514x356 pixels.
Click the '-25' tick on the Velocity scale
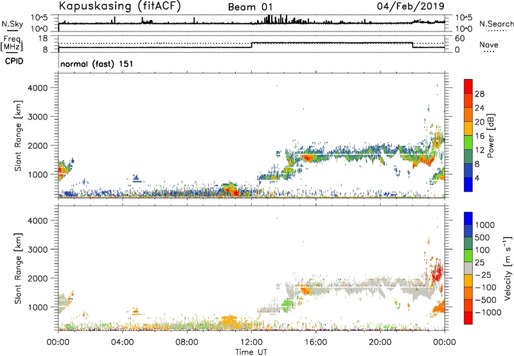[483, 275]
